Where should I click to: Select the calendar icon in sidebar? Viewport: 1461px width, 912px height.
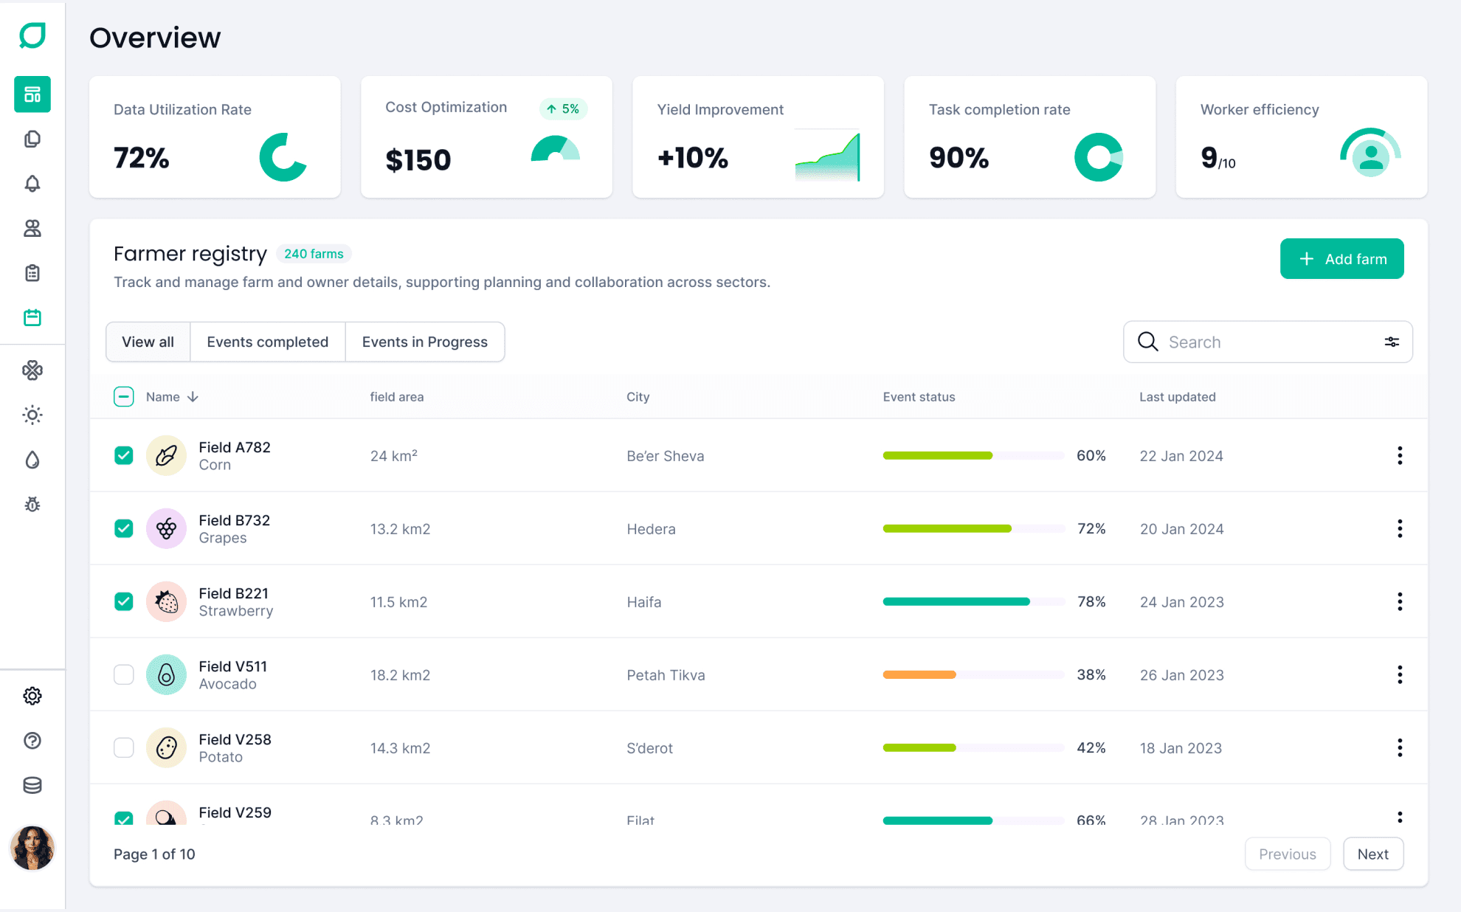(32, 317)
